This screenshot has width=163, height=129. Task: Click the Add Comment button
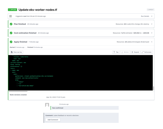tap(53, 120)
